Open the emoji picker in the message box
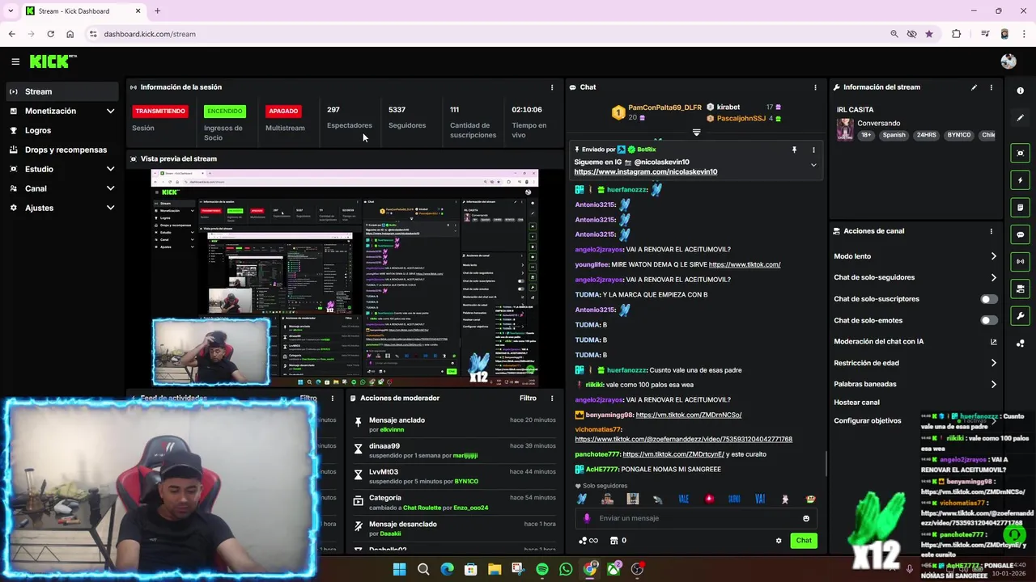1036x582 pixels. pos(806,518)
